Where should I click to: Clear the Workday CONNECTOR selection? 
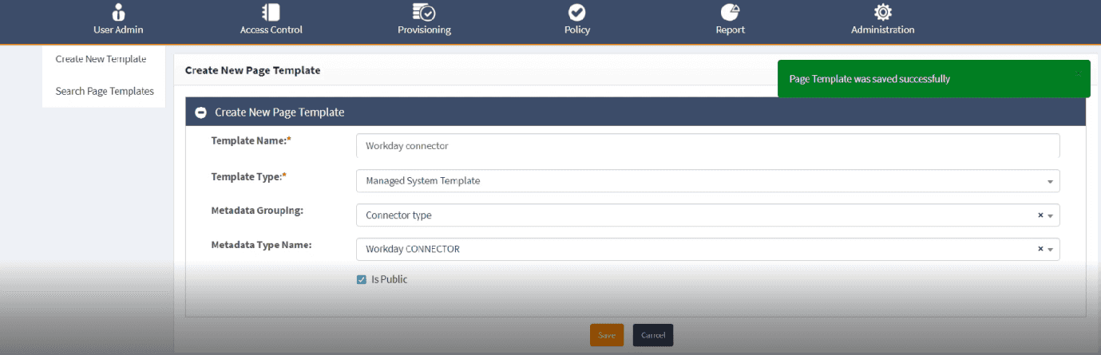point(1040,249)
